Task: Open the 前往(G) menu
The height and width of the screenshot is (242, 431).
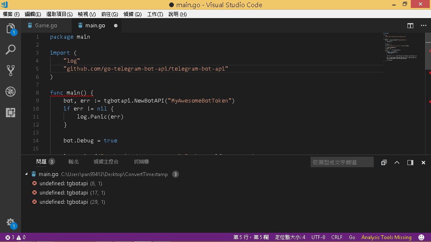Action: click(x=109, y=14)
